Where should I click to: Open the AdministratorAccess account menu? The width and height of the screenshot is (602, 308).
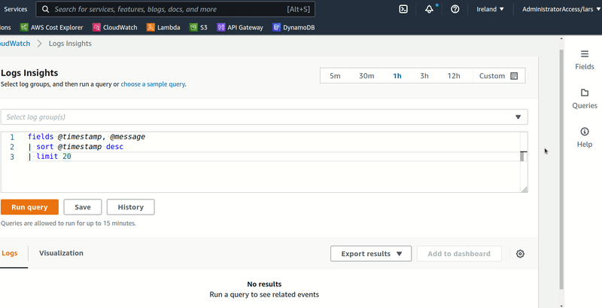coord(561,9)
